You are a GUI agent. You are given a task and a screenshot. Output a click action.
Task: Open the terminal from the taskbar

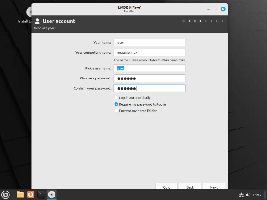pyautogui.click(x=41, y=195)
